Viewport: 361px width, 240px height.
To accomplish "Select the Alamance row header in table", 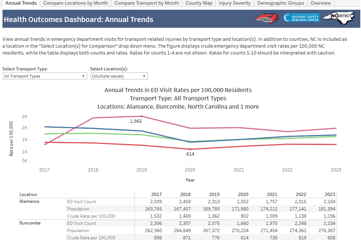I will 29,201.
